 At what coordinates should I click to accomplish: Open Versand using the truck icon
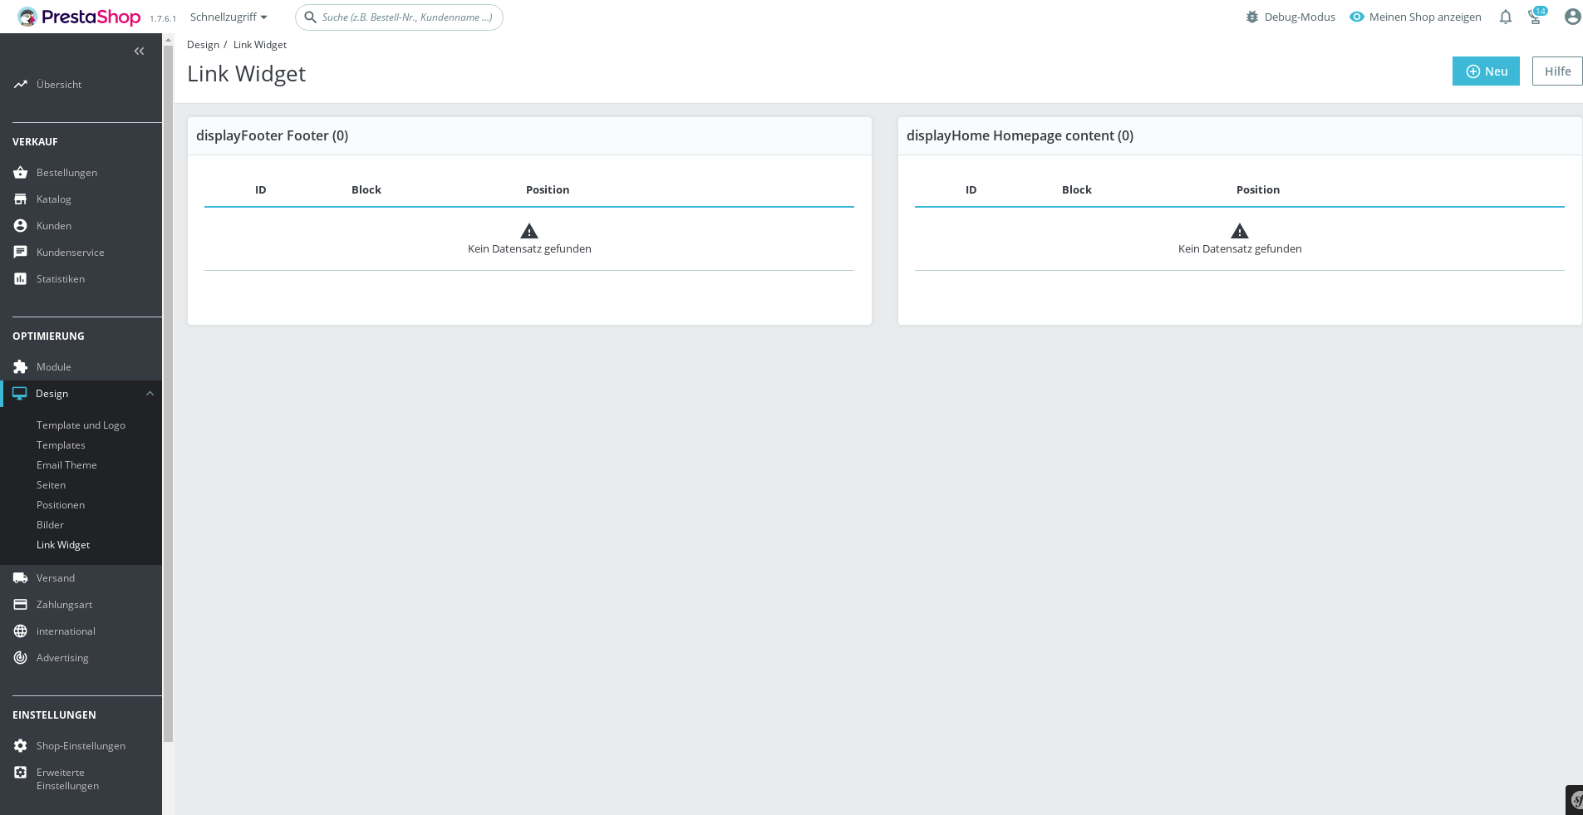[20, 577]
